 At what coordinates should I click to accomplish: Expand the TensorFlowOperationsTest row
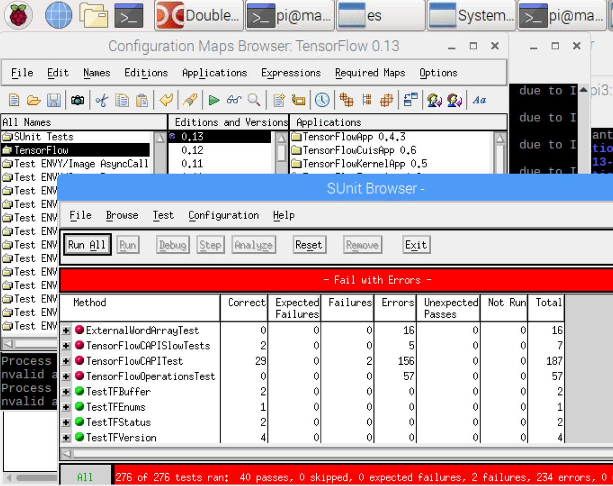click(x=66, y=377)
